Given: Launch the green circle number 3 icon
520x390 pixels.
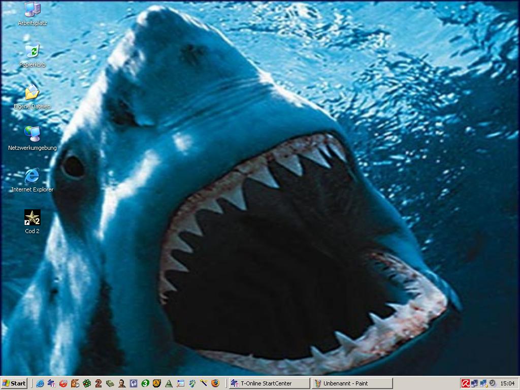Looking at the screenshot, I should tap(145, 383).
